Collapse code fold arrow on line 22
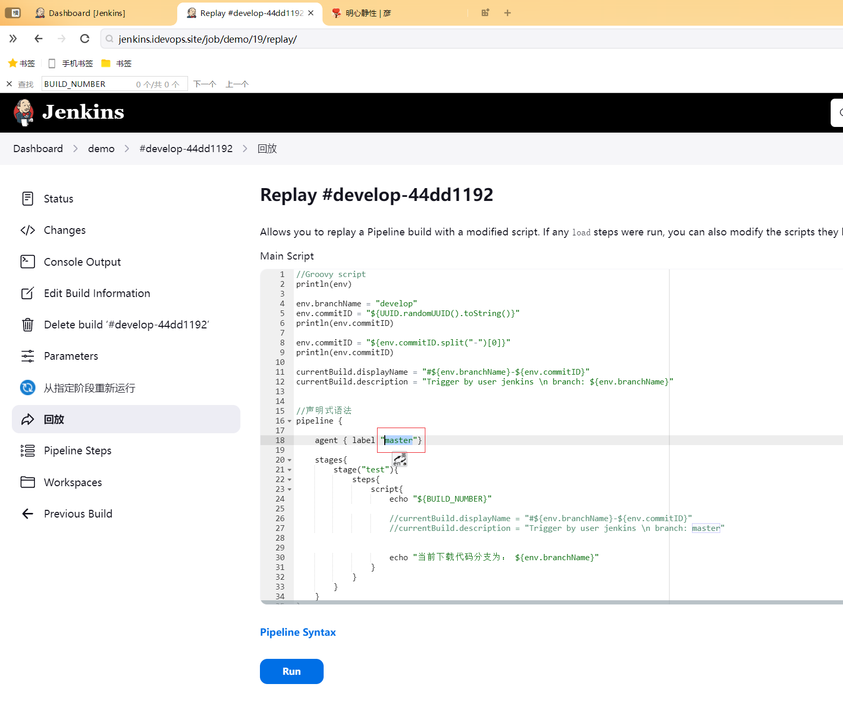The width and height of the screenshot is (843, 701). click(289, 479)
